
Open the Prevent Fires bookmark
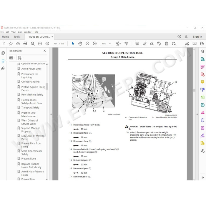[x=28, y=179]
